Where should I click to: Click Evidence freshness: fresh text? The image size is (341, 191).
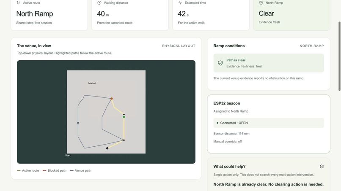(245, 66)
